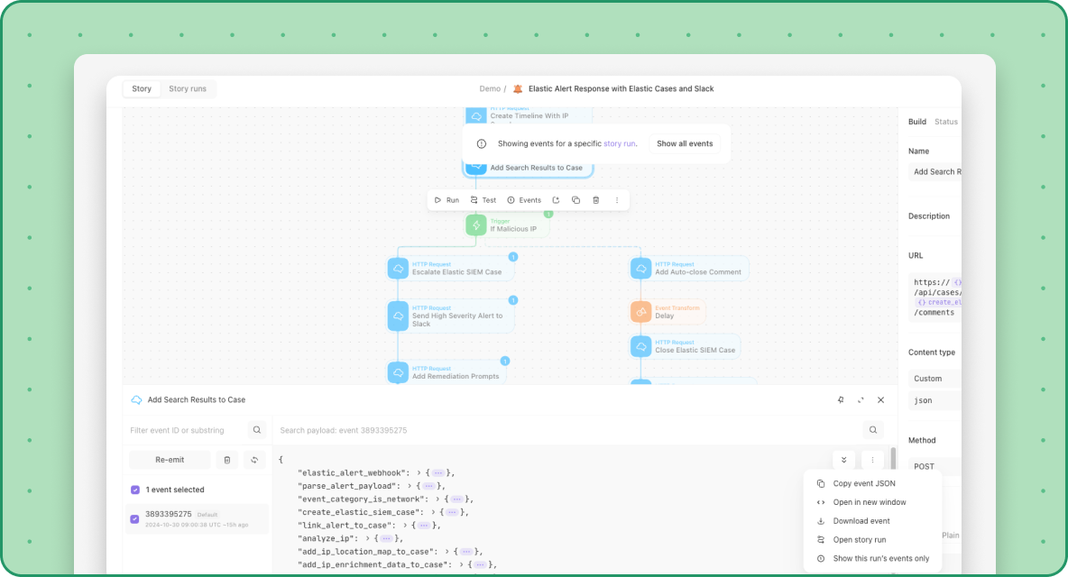Expand the analyze_ip JSON key

(x=367, y=538)
